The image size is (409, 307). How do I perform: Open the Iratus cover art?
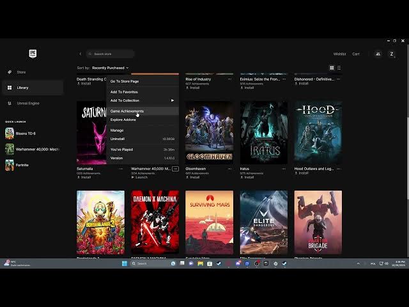click(264, 133)
